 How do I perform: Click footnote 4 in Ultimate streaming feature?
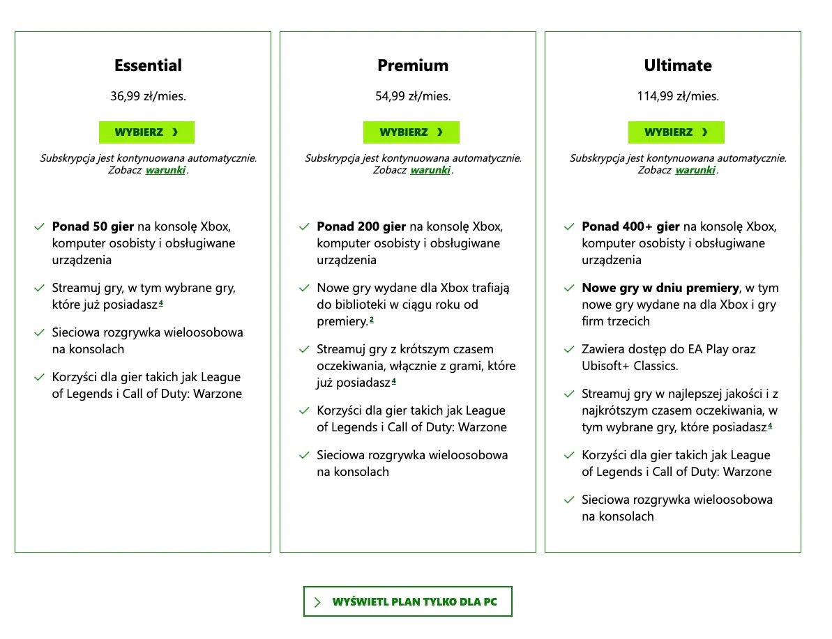point(770,426)
